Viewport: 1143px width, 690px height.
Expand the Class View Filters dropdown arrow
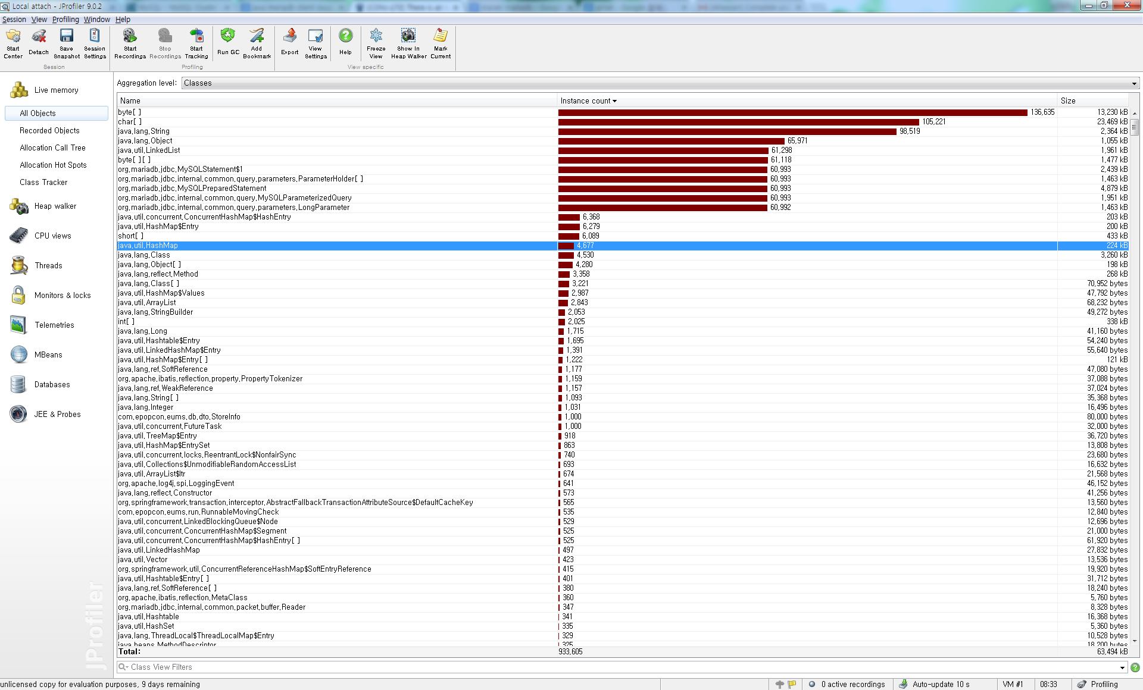coord(1123,667)
